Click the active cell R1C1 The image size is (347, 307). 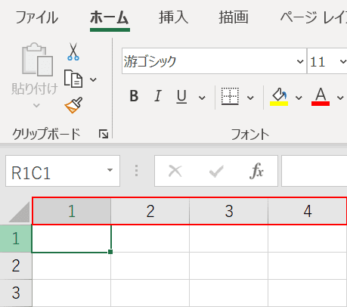(x=71, y=238)
